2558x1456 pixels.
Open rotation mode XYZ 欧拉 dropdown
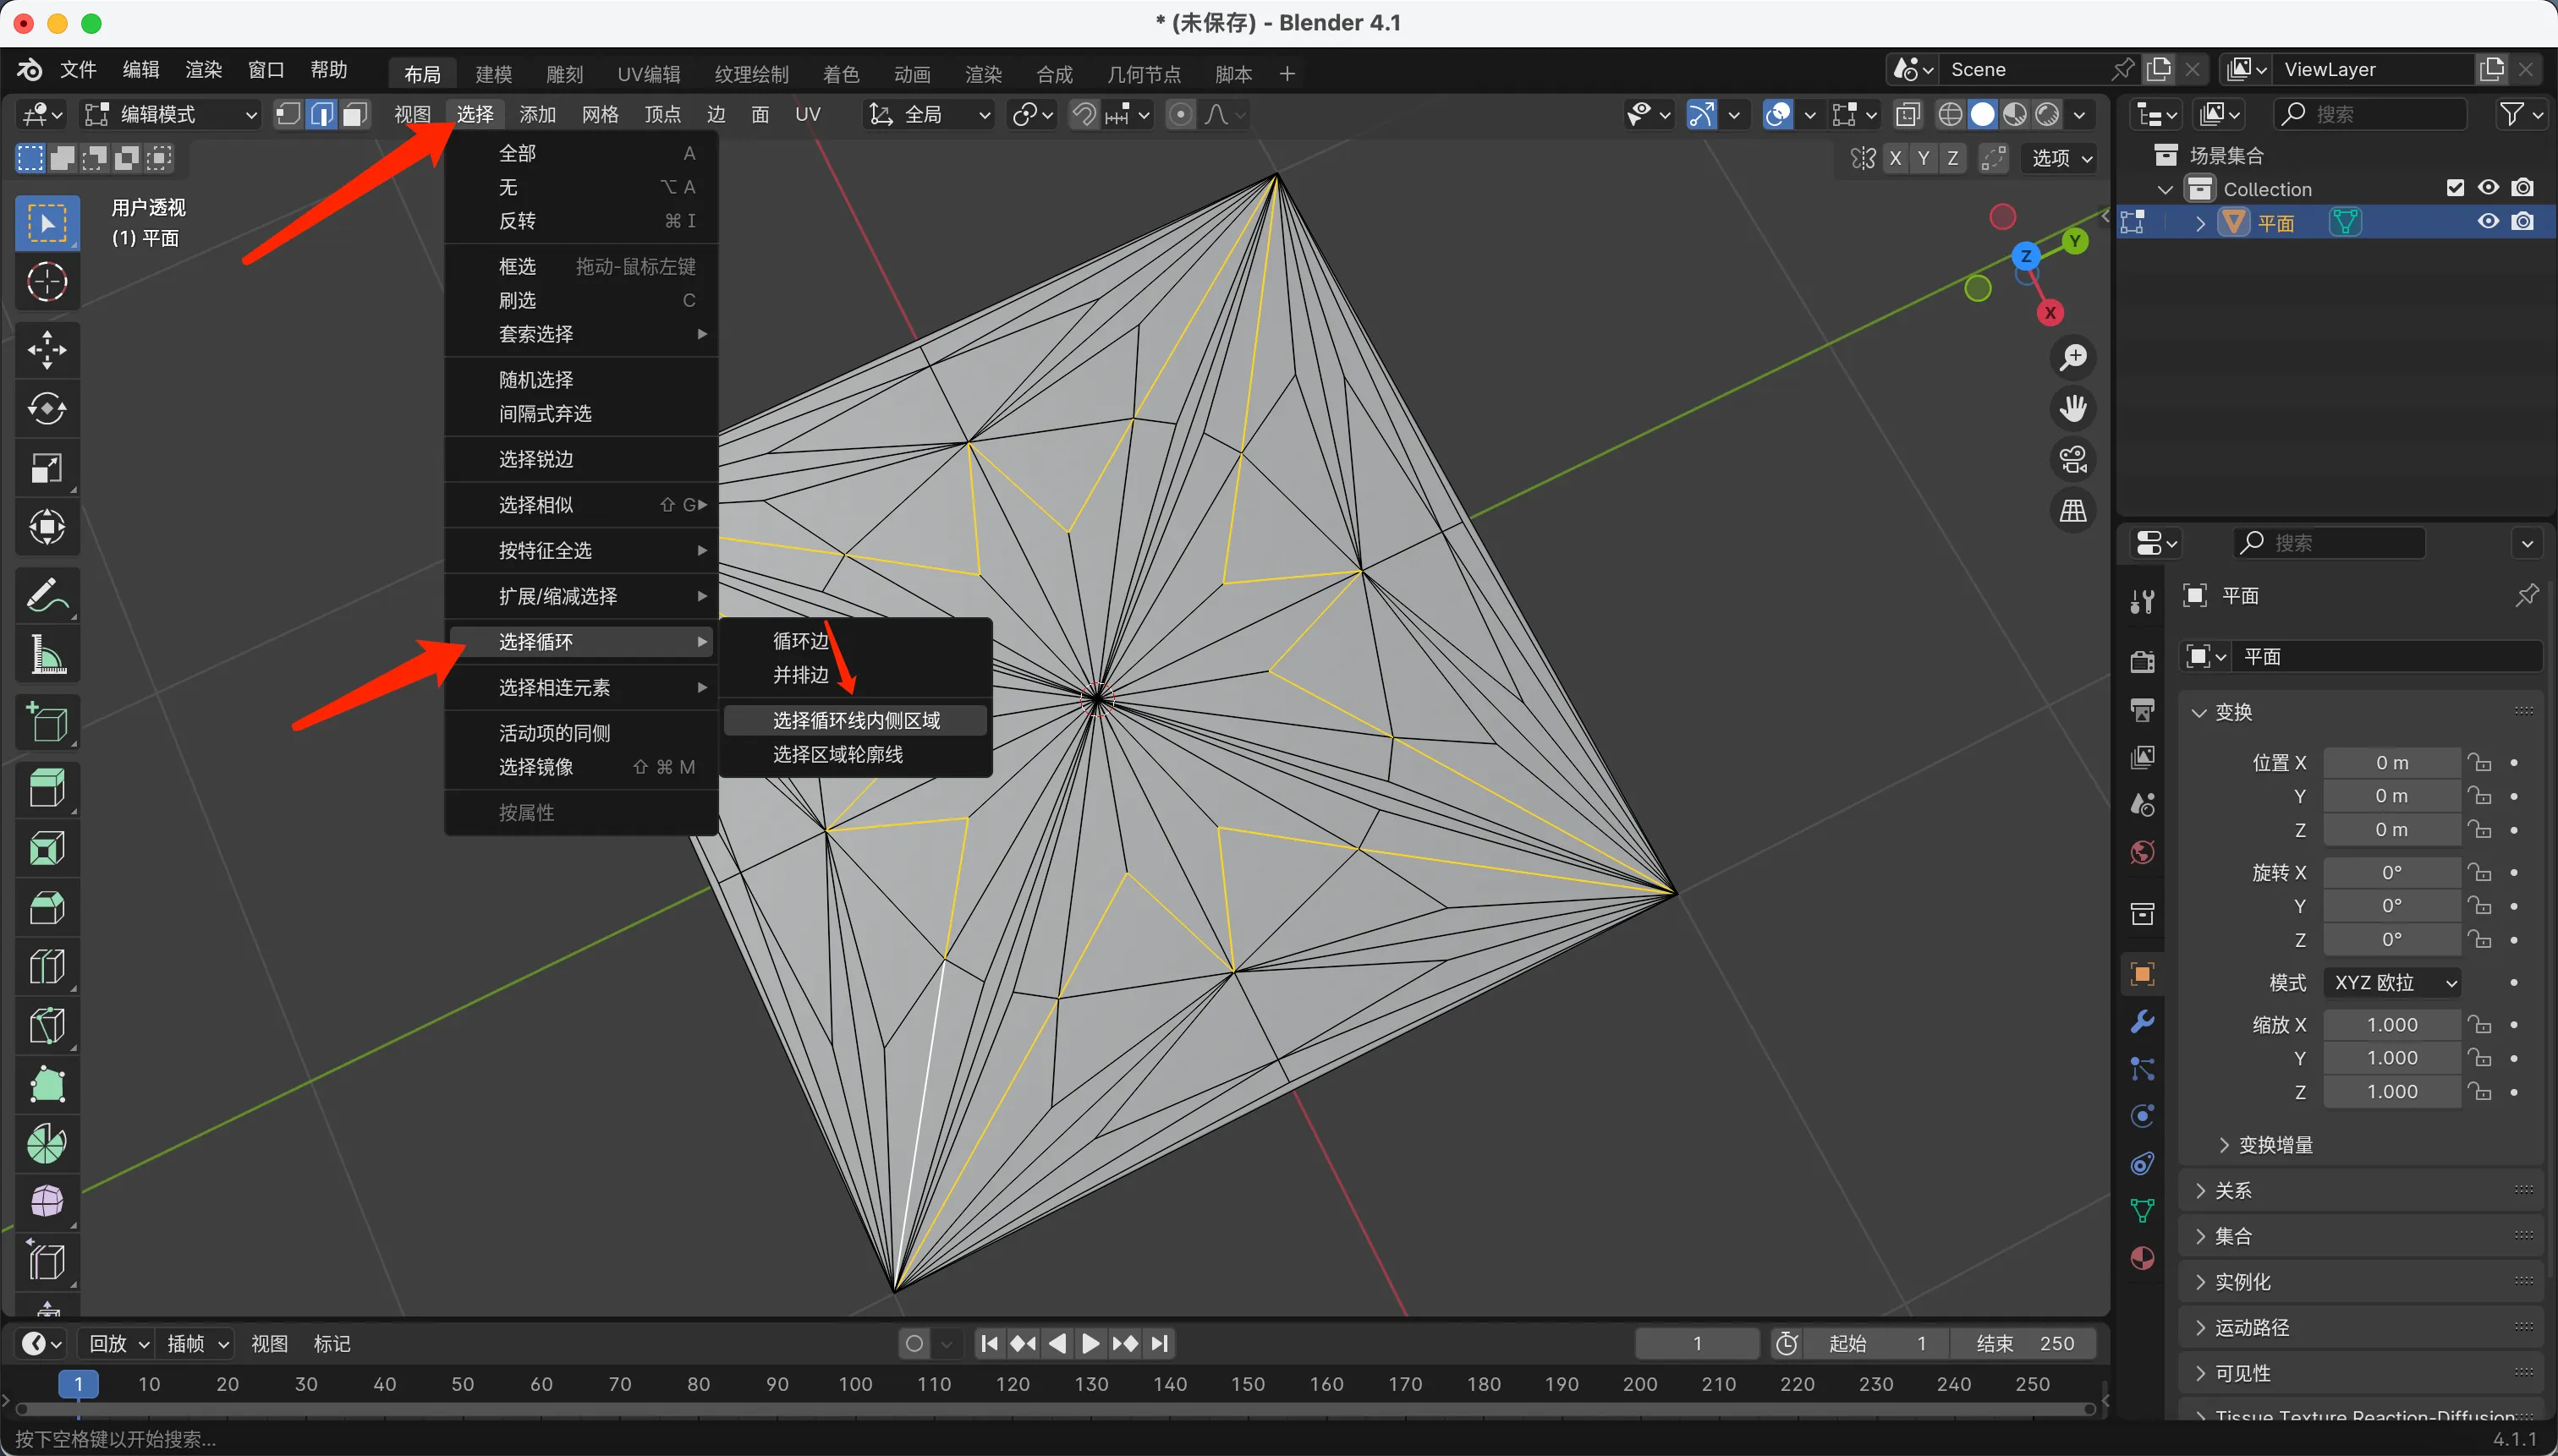[x=2393, y=982]
